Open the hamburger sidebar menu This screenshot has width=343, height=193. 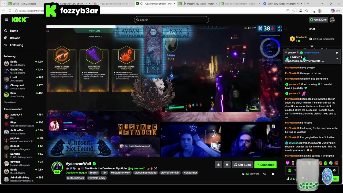[6, 20]
